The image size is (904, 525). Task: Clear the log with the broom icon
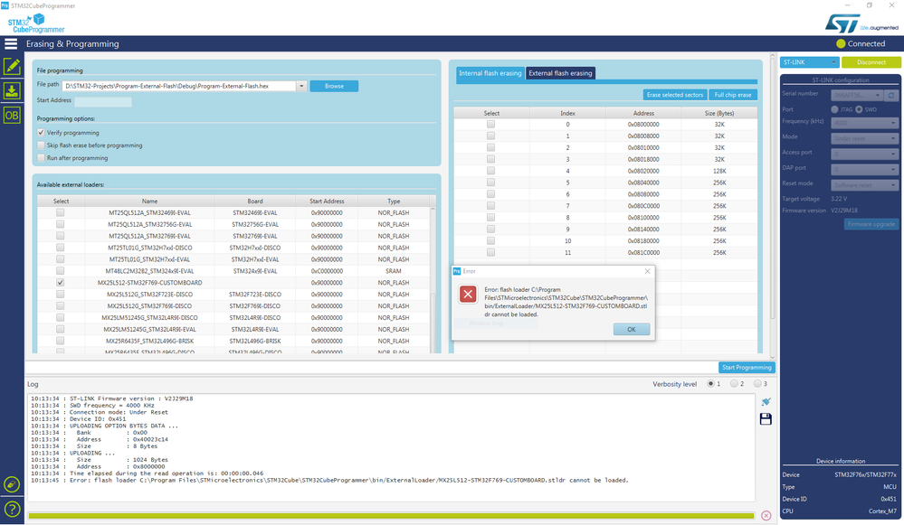point(766,402)
